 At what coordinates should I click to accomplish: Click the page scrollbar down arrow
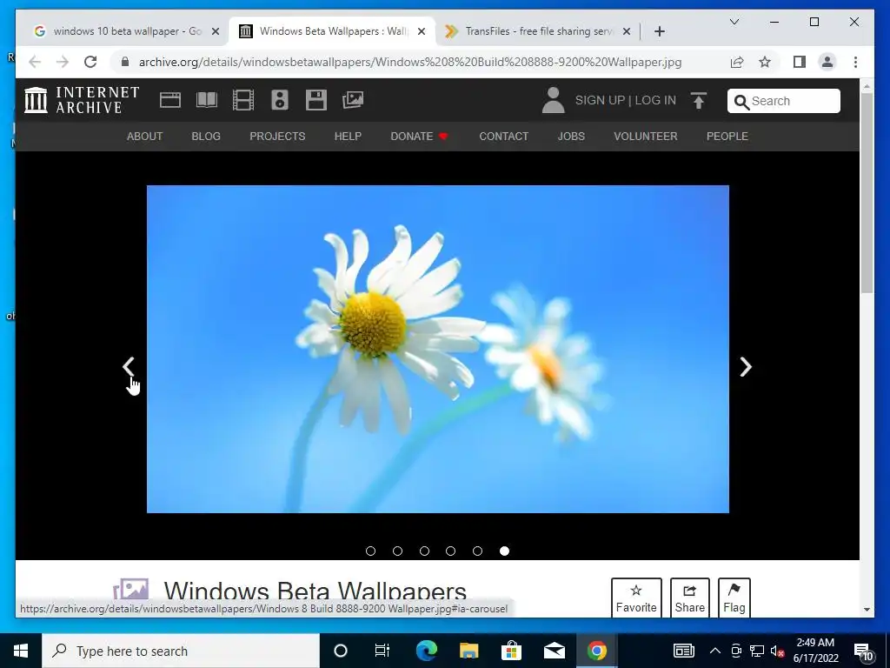click(867, 610)
